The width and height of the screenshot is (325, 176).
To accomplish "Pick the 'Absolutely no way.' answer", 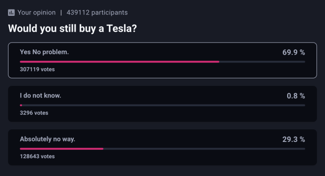I will tap(162, 148).
